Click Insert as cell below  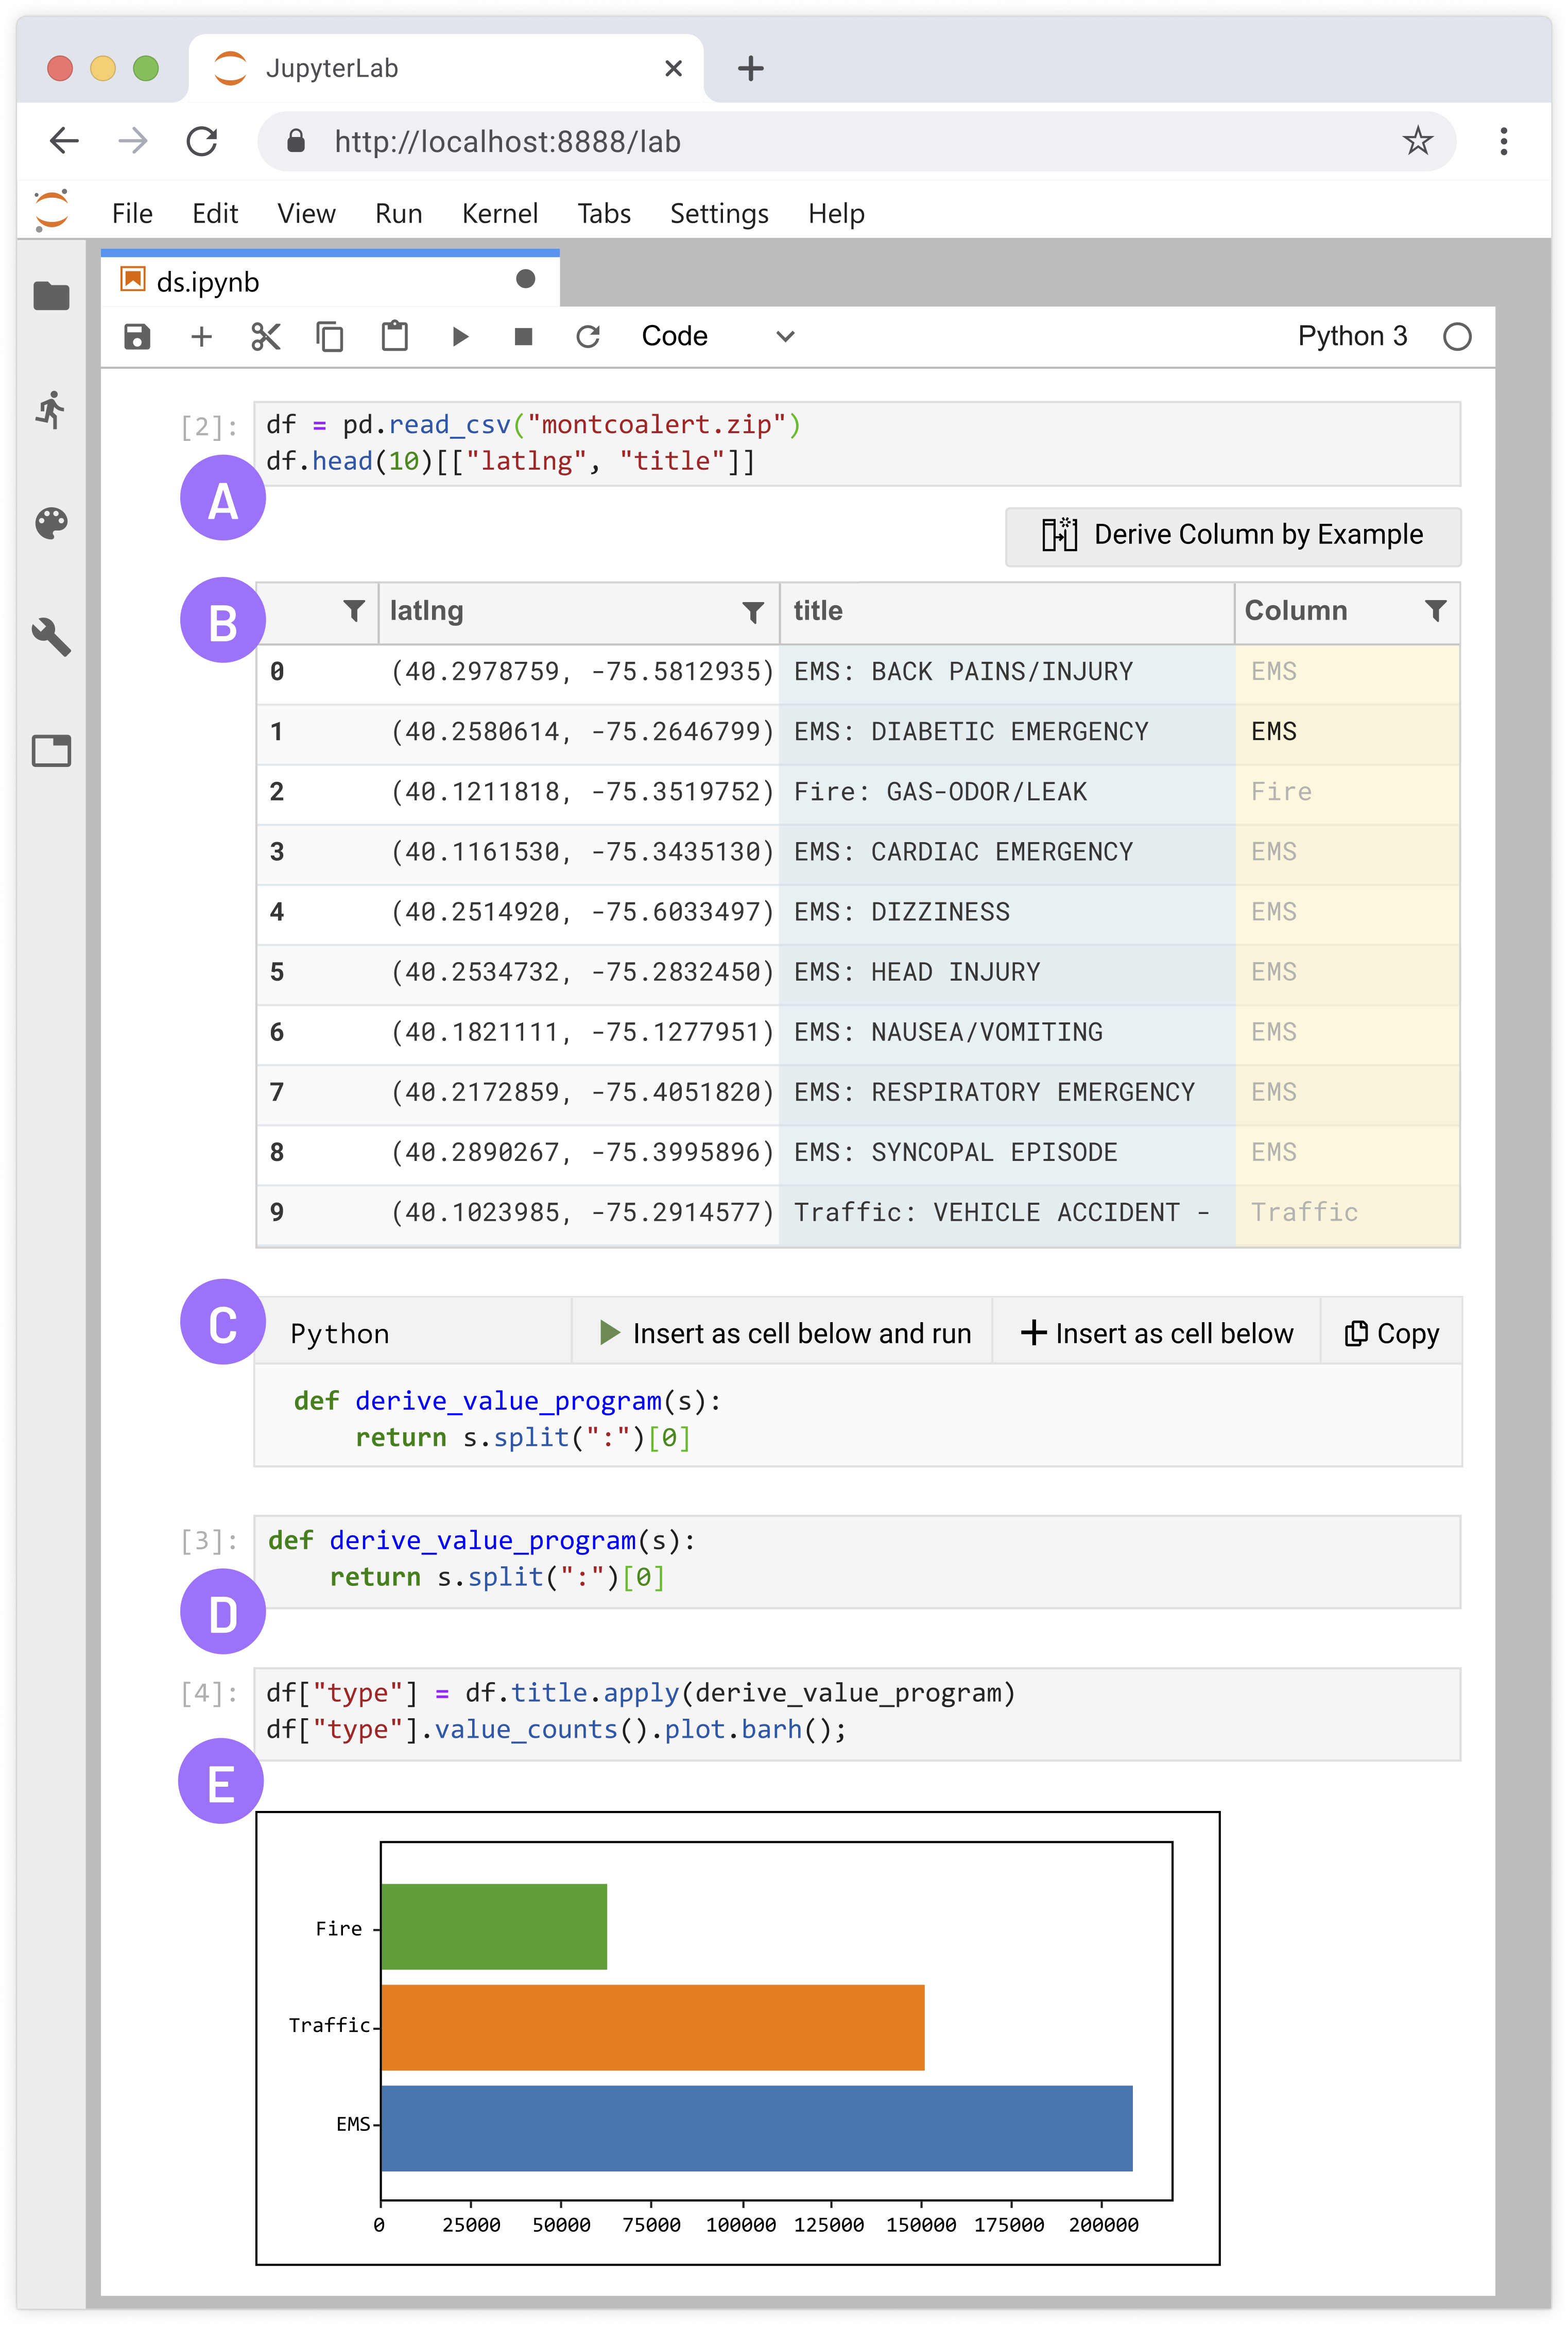point(1157,1333)
